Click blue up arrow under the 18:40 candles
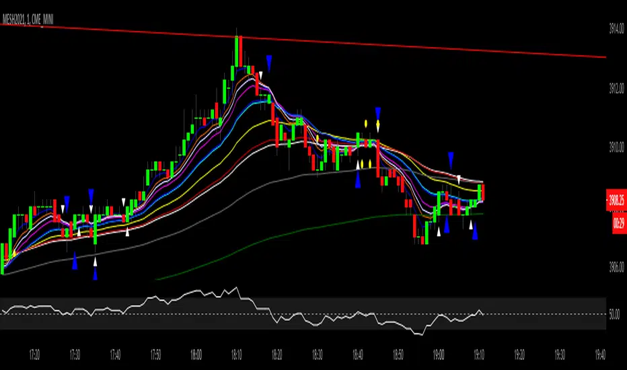The width and height of the screenshot is (627, 370). tap(358, 180)
